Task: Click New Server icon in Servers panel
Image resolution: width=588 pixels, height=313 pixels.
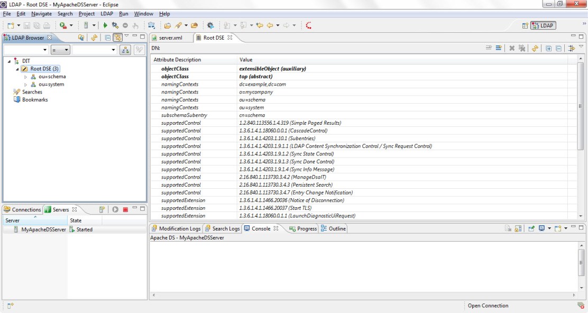Action: 102,210
